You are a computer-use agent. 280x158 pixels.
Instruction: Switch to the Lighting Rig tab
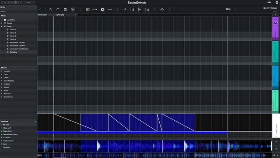[60, 15]
